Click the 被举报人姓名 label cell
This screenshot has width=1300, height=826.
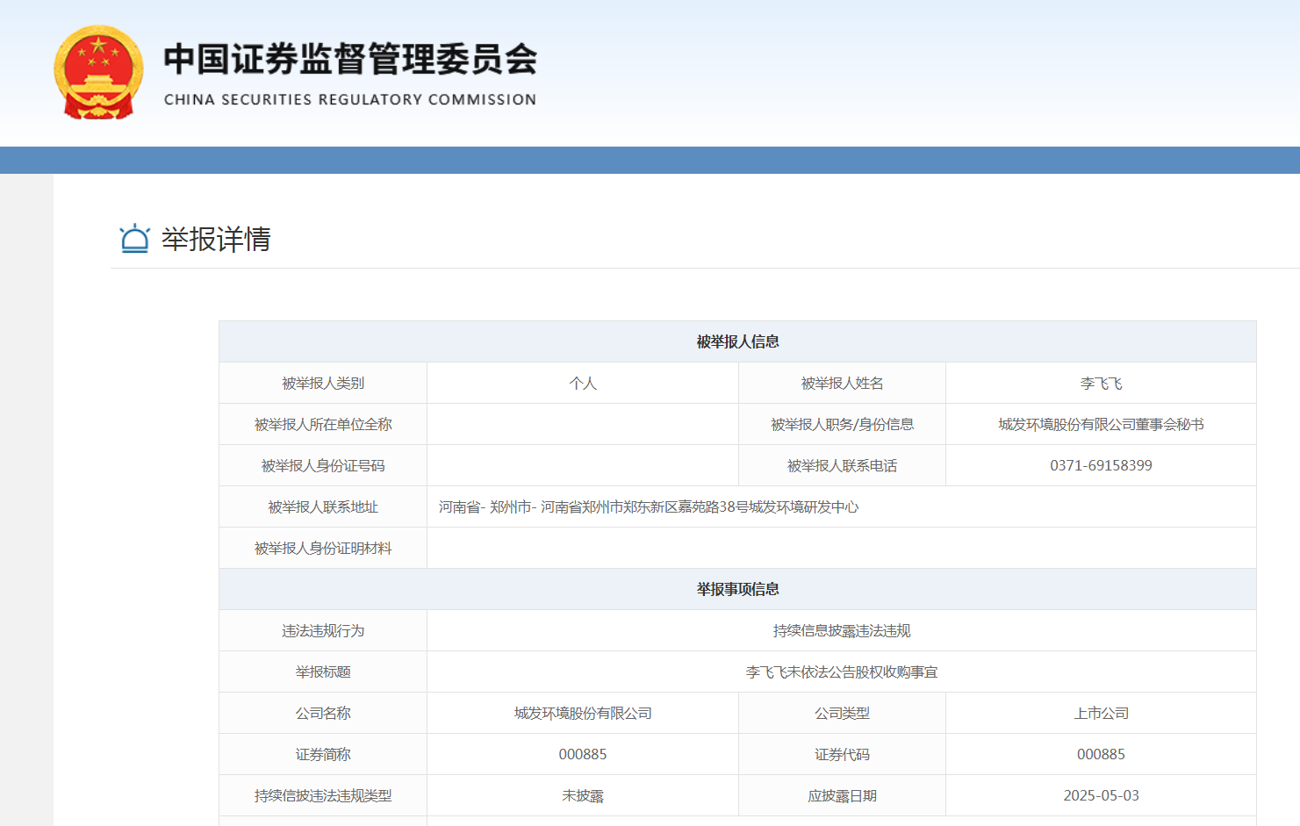click(x=842, y=383)
